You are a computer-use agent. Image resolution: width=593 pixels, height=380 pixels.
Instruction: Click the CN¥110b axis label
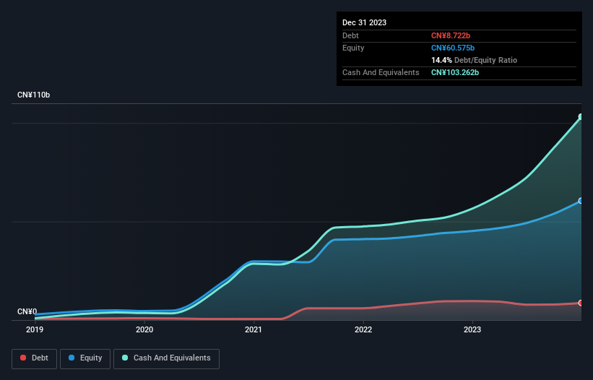click(34, 95)
